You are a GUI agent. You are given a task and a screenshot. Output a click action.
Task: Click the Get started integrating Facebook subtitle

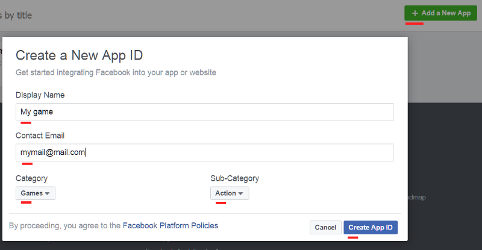pos(116,73)
